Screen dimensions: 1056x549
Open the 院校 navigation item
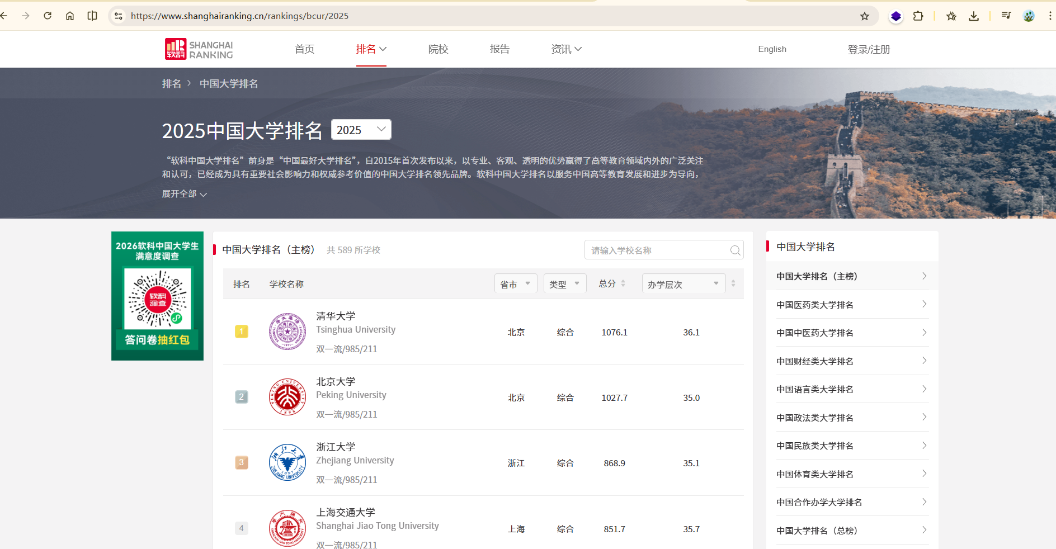point(439,49)
